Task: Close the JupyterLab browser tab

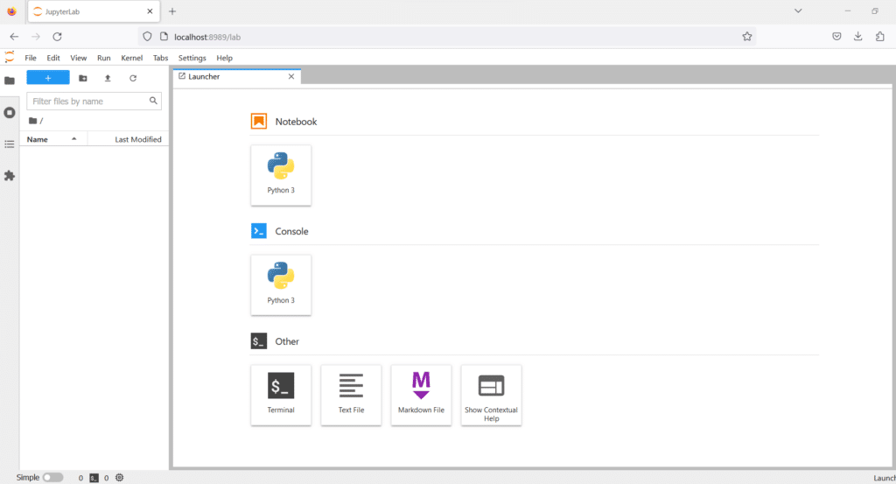Action: coord(150,11)
